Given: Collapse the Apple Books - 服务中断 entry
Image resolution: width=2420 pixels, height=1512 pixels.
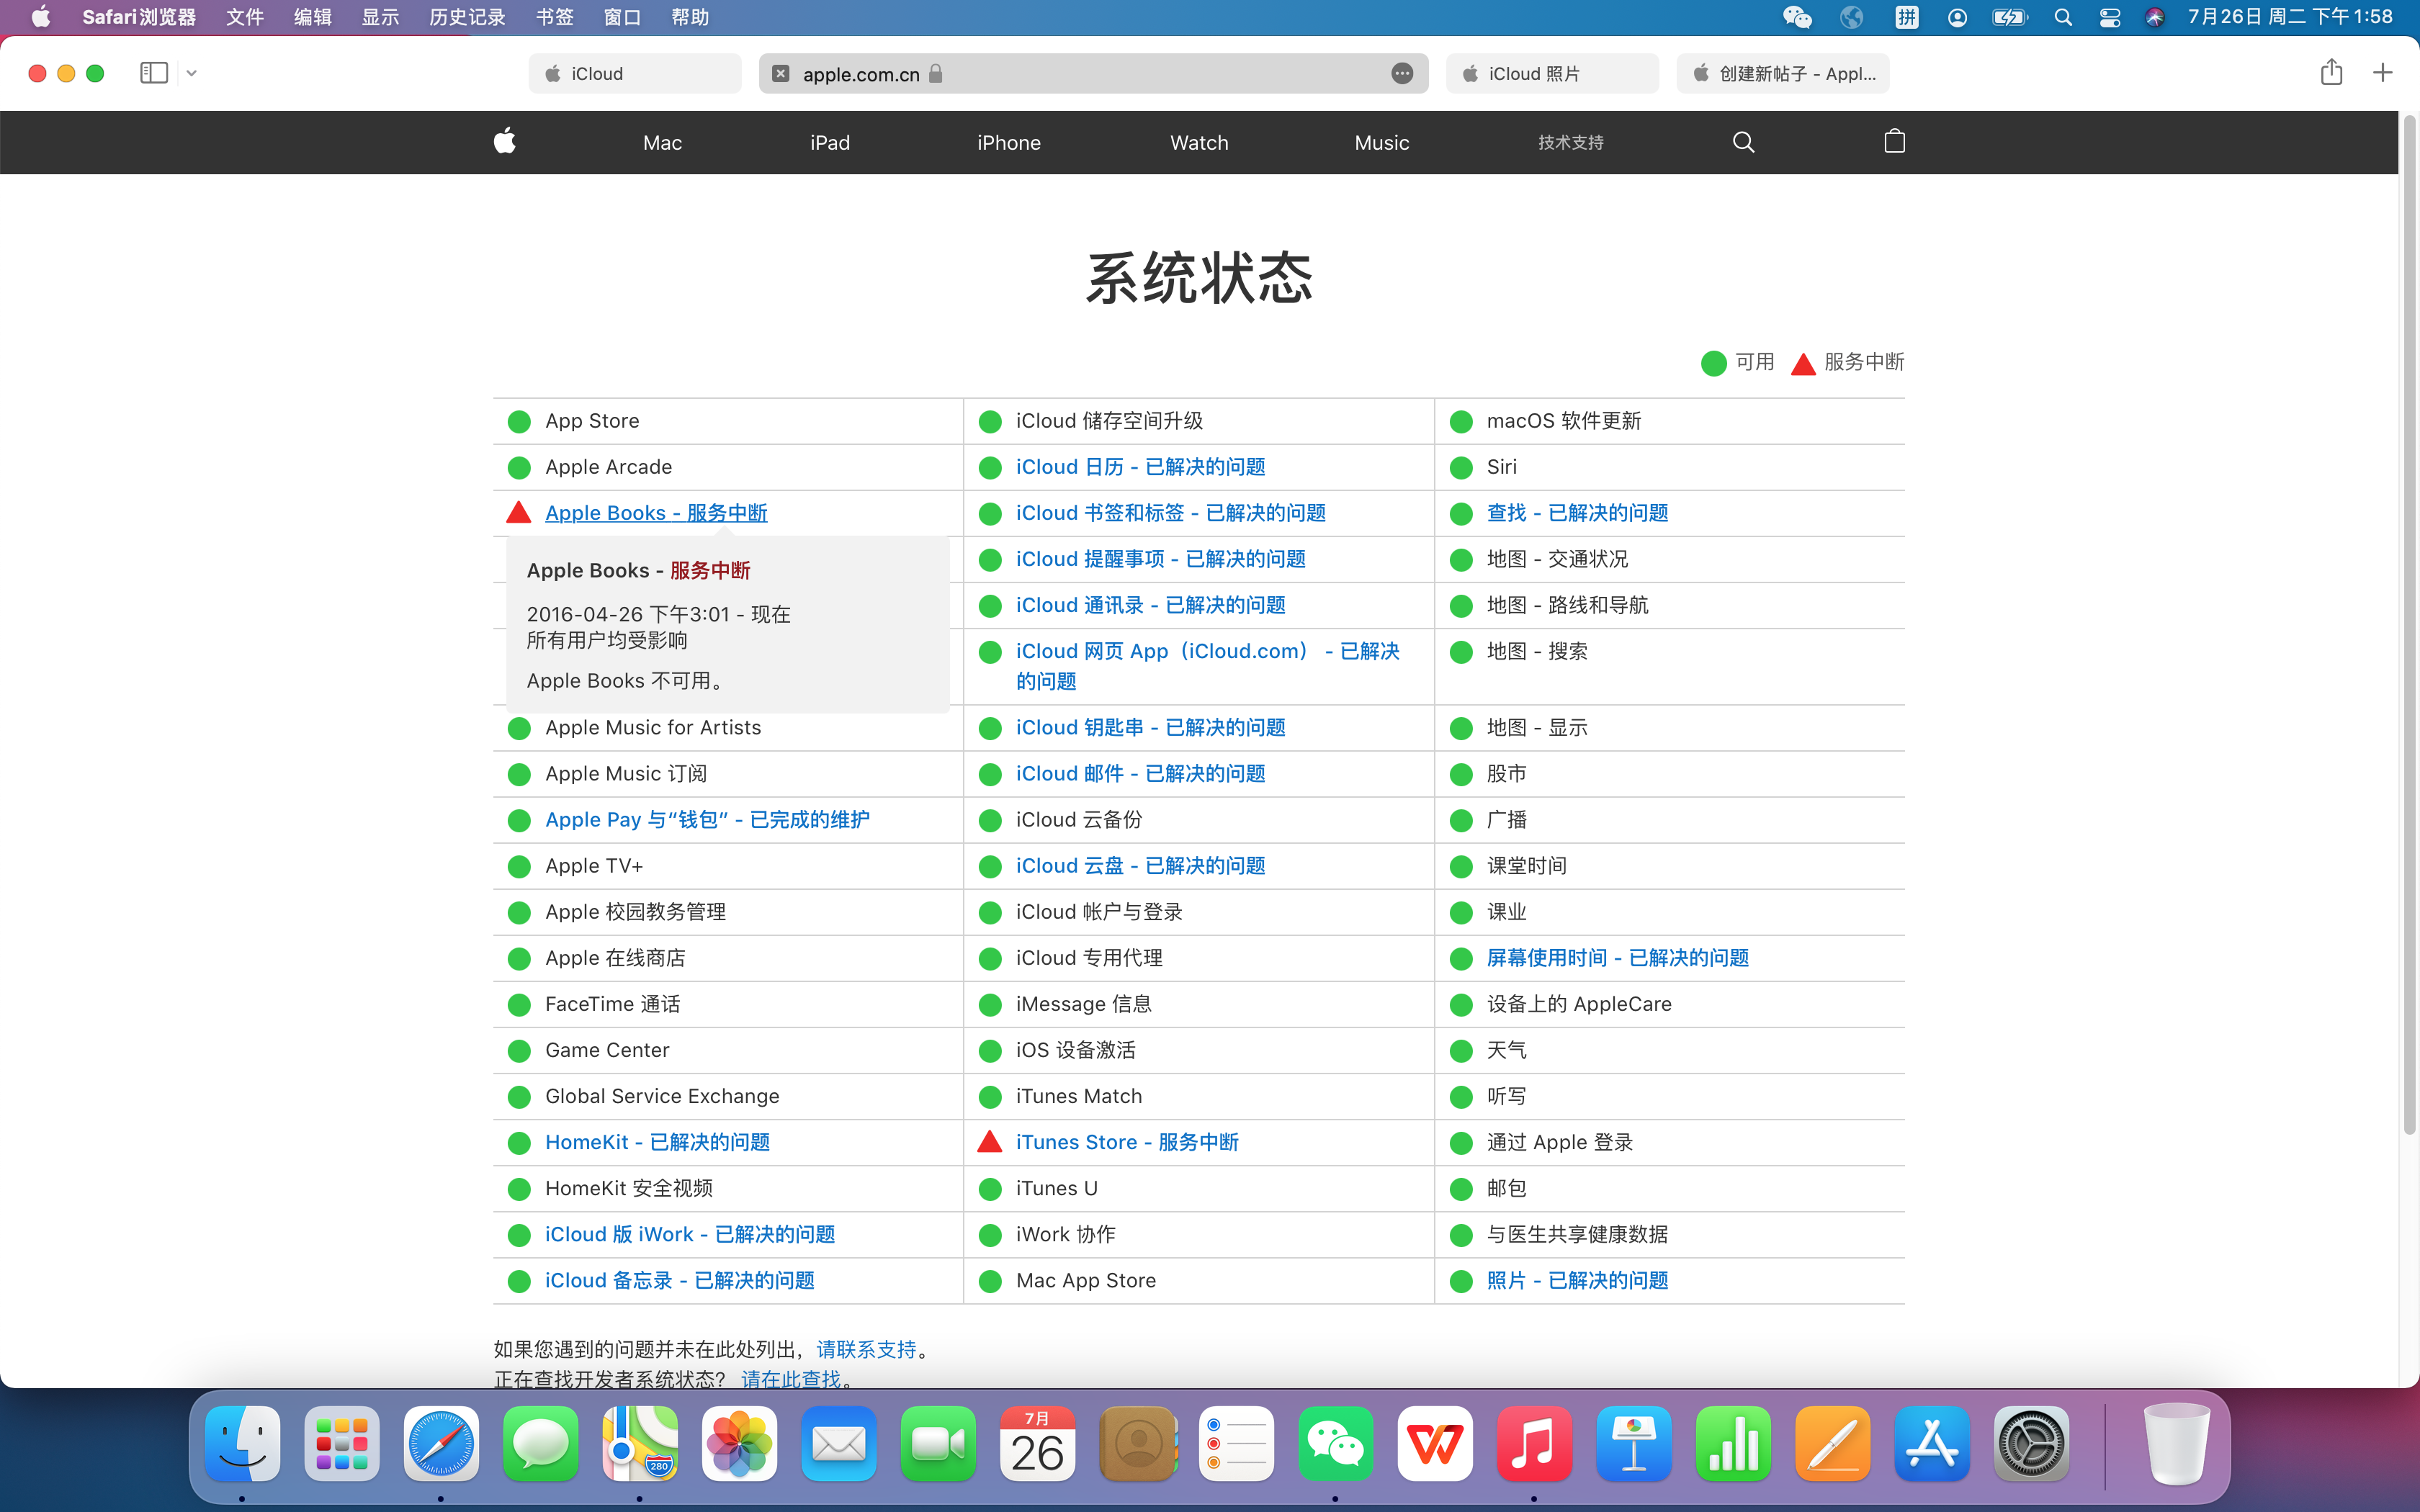Looking at the screenshot, I should 656,513.
